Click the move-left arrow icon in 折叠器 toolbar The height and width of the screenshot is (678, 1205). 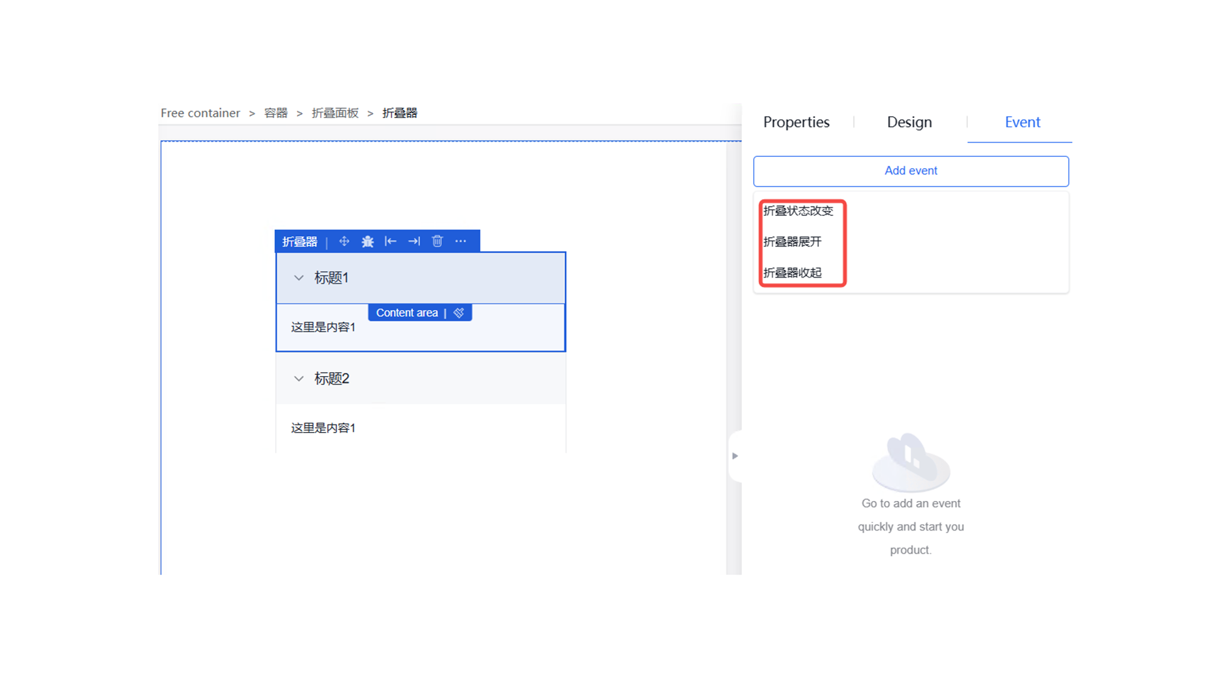point(390,242)
